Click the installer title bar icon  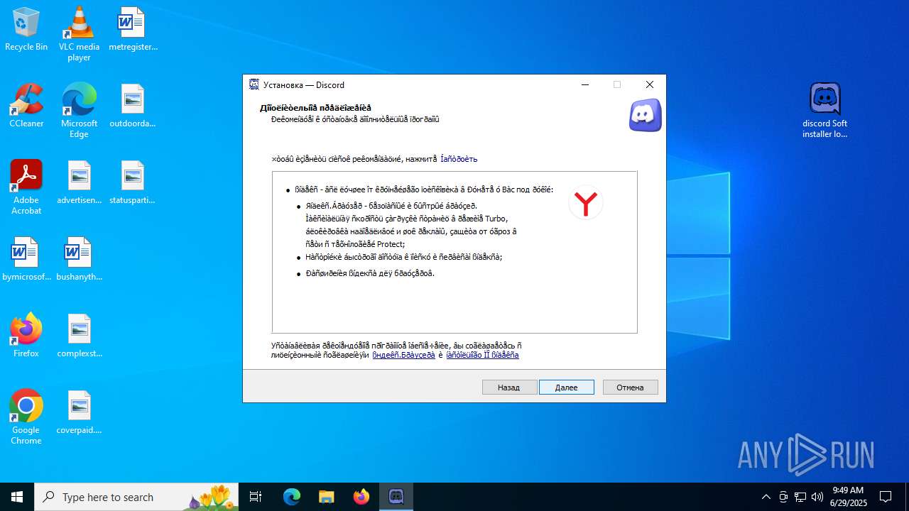pos(254,84)
